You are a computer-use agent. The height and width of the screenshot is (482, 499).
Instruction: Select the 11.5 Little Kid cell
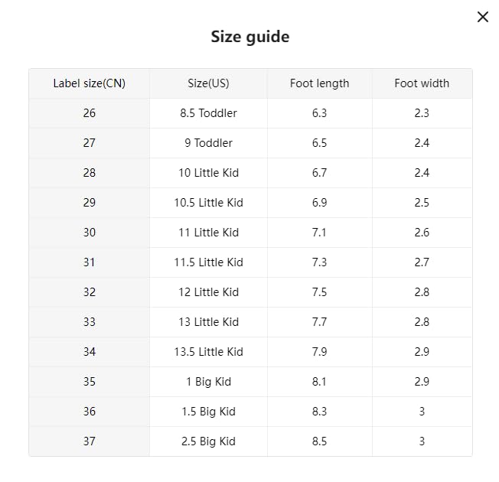pyautogui.click(x=208, y=262)
